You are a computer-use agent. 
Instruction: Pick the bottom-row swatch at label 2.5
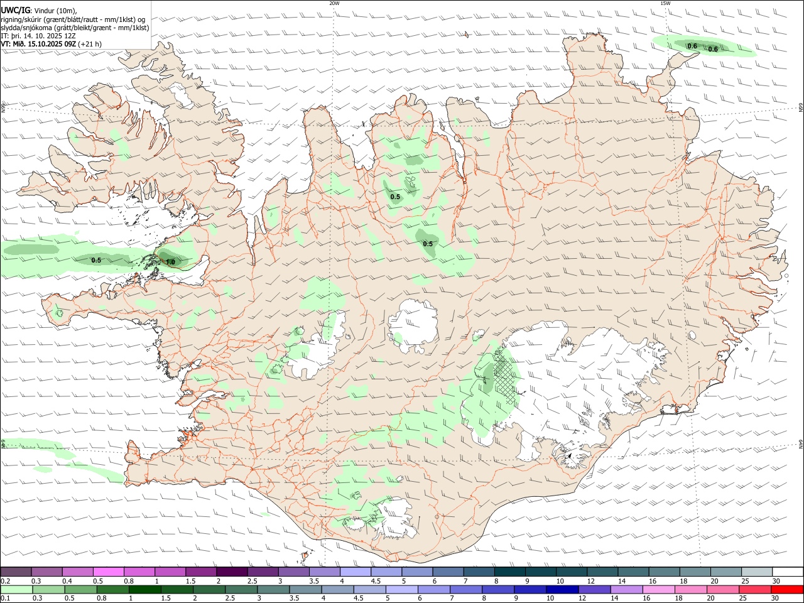(x=241, y=590)
